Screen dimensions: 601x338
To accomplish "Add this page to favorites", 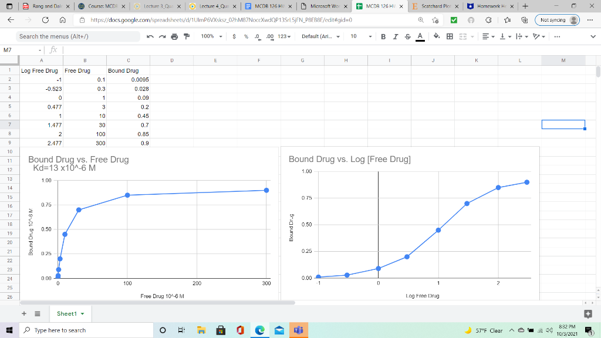I will pos(435,20).
